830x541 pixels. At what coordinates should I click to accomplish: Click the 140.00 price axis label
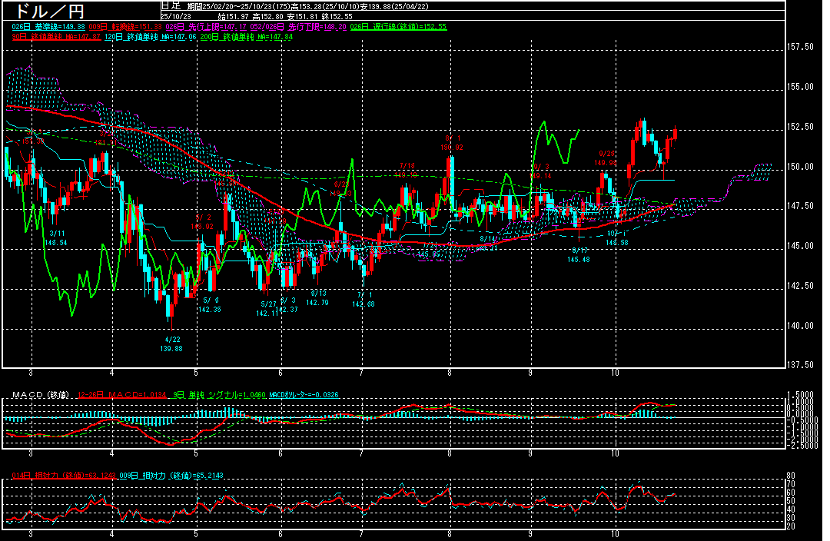(801, 325)
